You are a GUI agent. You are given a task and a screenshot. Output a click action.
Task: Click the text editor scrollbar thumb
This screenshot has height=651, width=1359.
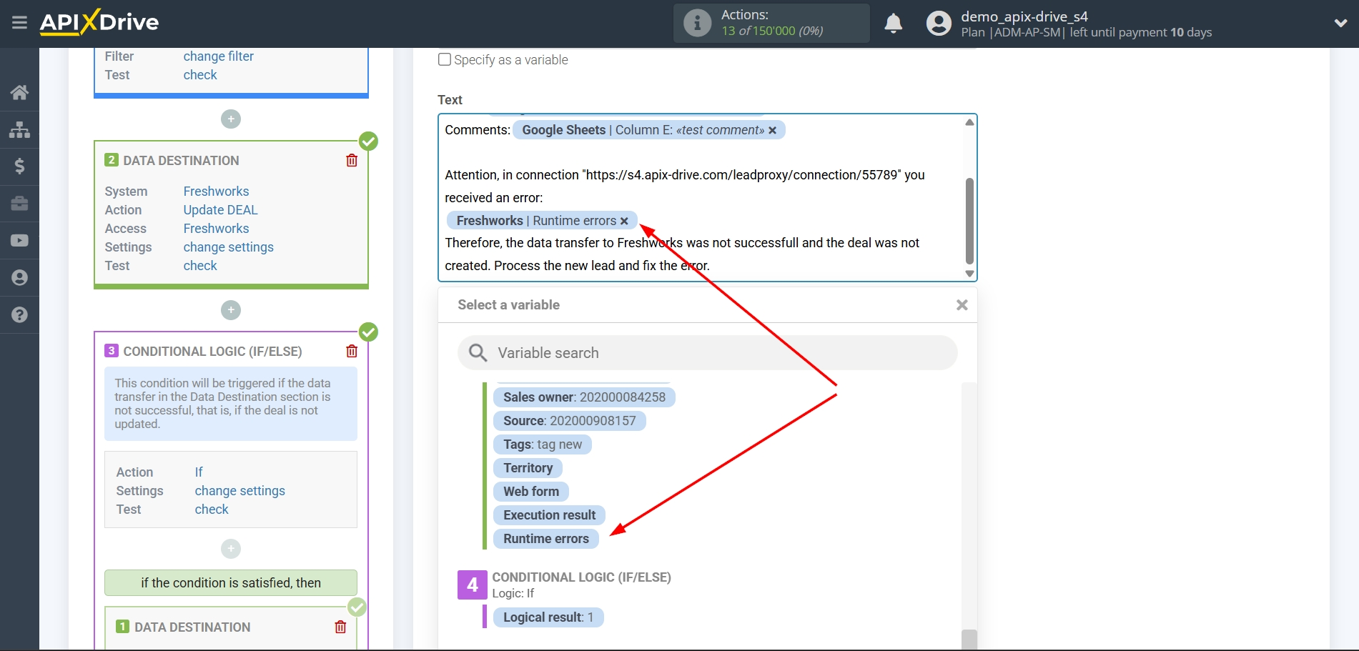(x=969, y=221)
